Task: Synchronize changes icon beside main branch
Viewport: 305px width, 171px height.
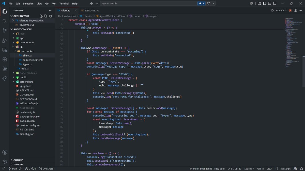Action: (x=20, y=169)
